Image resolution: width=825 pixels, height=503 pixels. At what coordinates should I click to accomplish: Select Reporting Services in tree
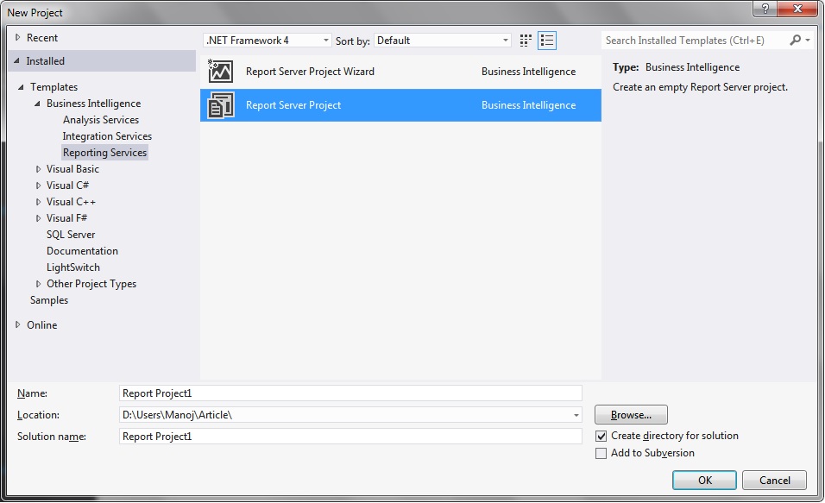tap(104, 153)
